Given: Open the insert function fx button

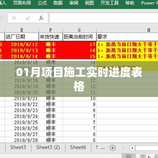Looking at the screenshot, I should 41,18.
